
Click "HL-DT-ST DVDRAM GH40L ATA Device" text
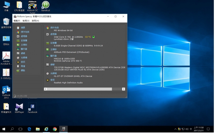click(73, 76)
